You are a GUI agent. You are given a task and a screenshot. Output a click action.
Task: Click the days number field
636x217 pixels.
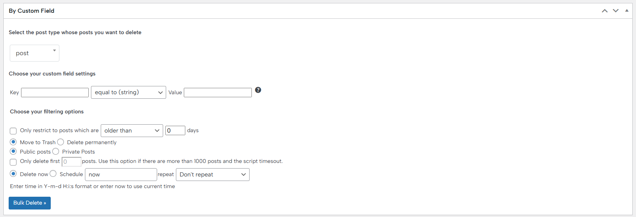[x=175, y=131]
